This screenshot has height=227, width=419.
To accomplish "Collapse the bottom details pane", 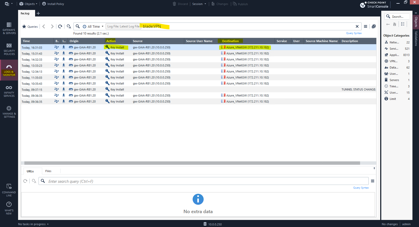I will click(x=374, y=168).
